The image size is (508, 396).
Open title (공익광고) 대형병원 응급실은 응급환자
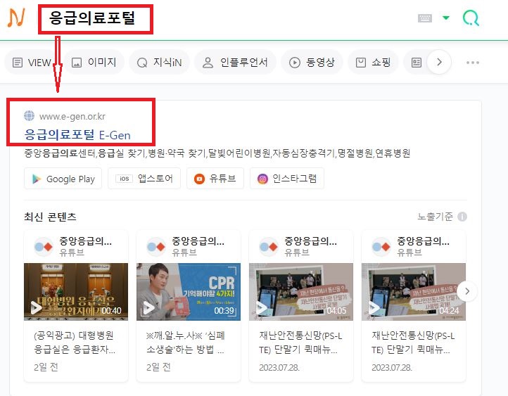click(x=75, y=343)
